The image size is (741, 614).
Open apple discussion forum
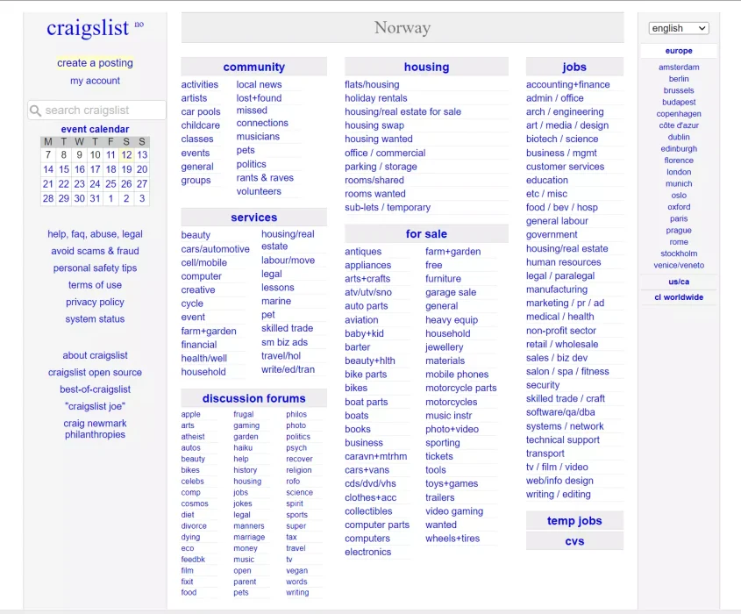[x=190, y=415]
